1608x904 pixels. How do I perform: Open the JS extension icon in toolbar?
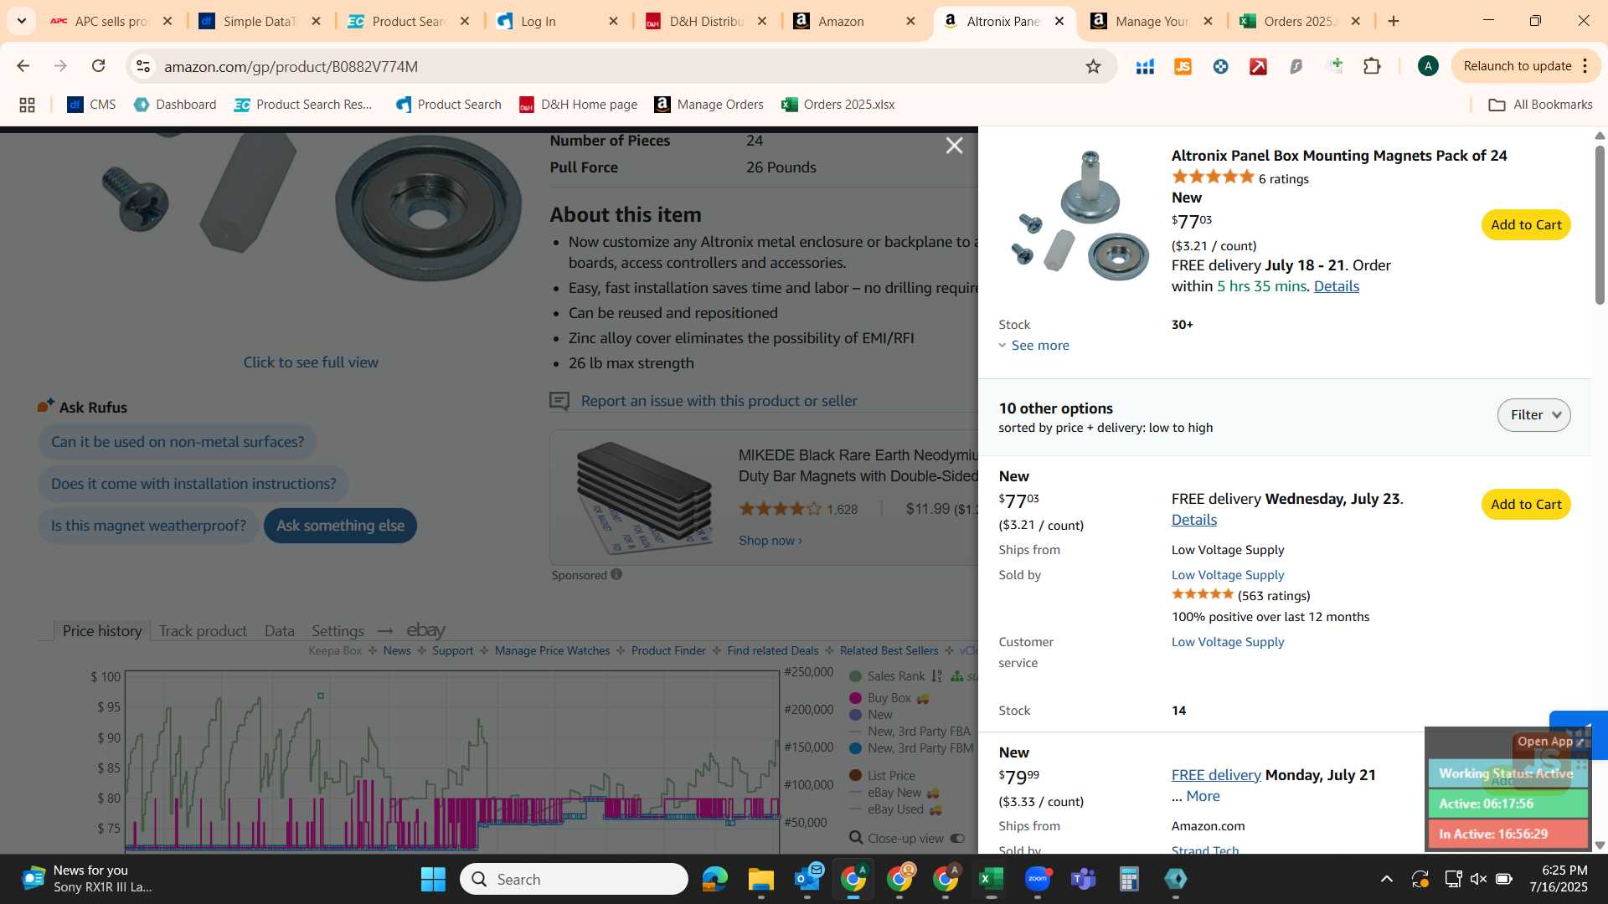[x=1183, y=66]
